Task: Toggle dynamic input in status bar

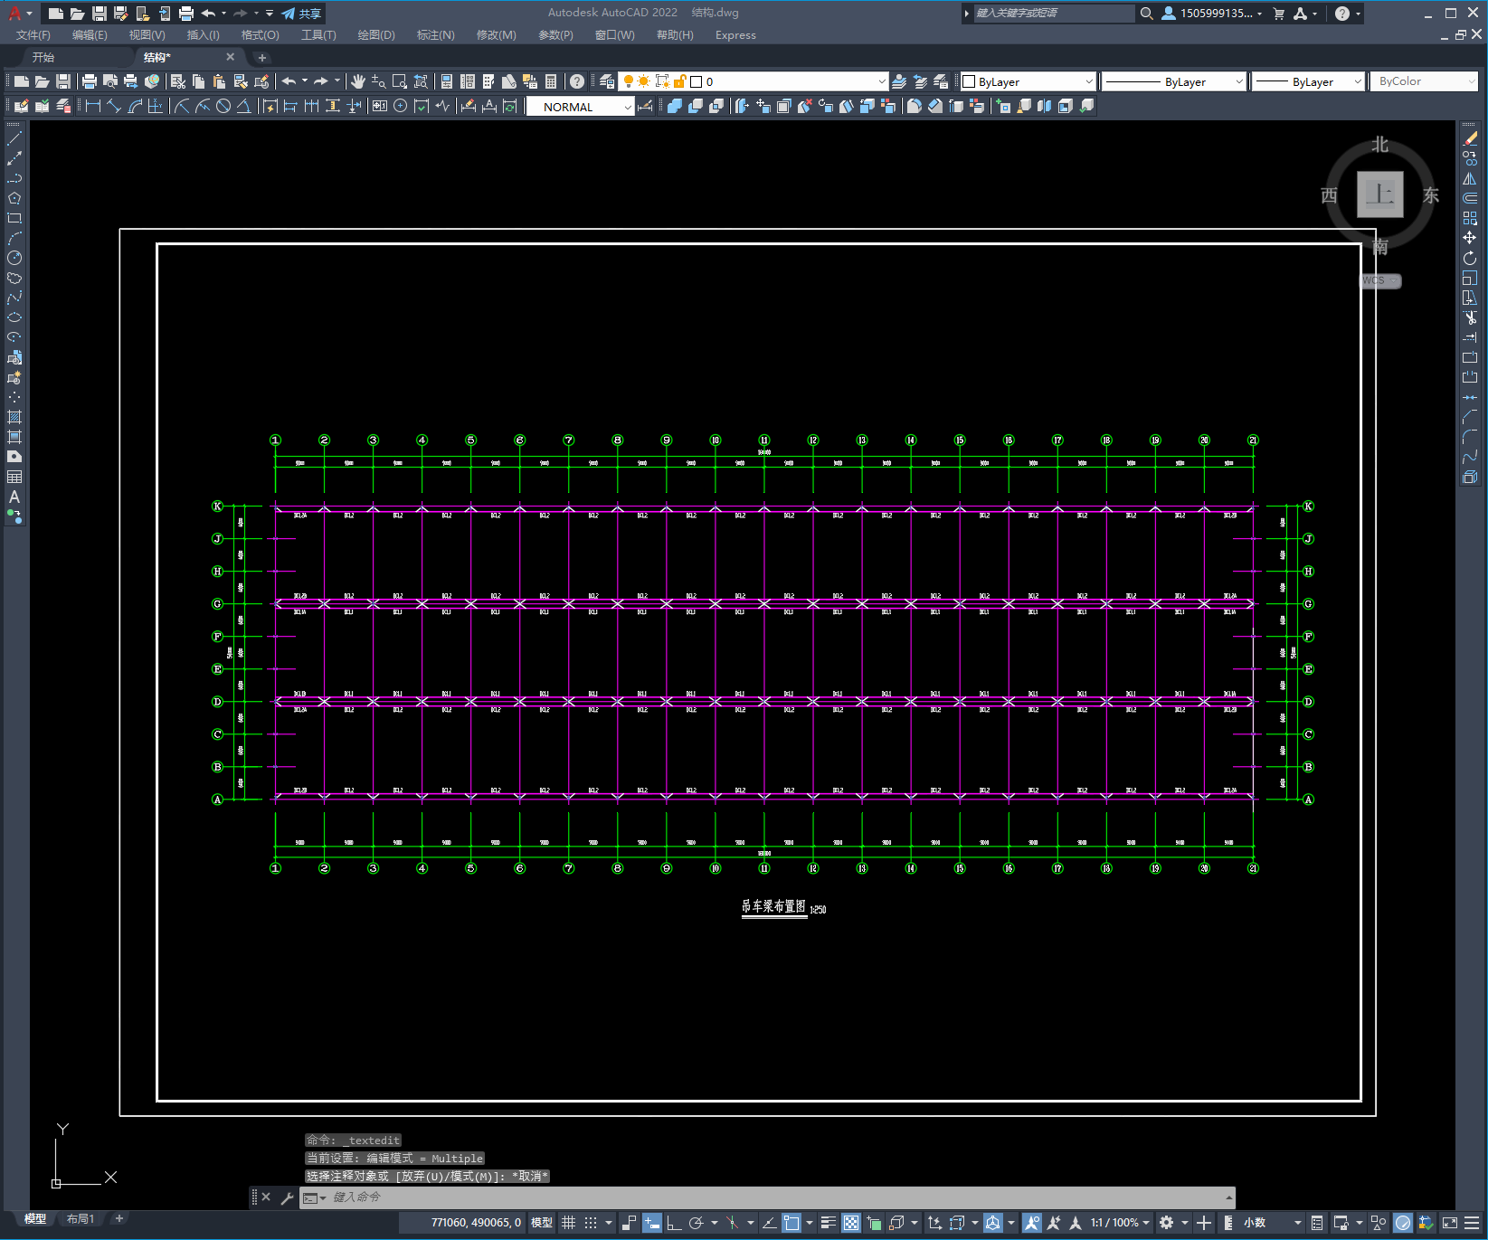Action: click(651, 1223)
